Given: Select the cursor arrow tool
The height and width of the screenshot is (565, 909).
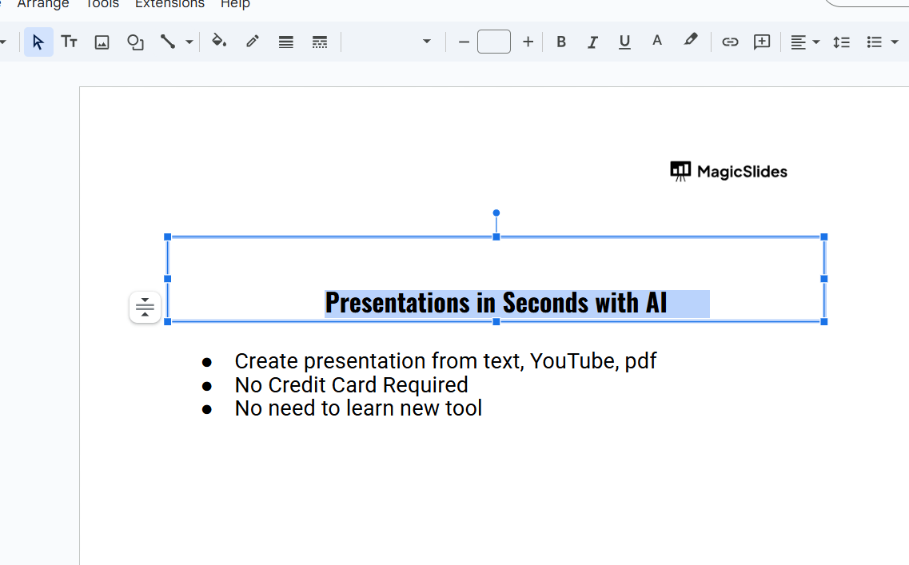Looking at the screenshot, I should click(38, 42).
